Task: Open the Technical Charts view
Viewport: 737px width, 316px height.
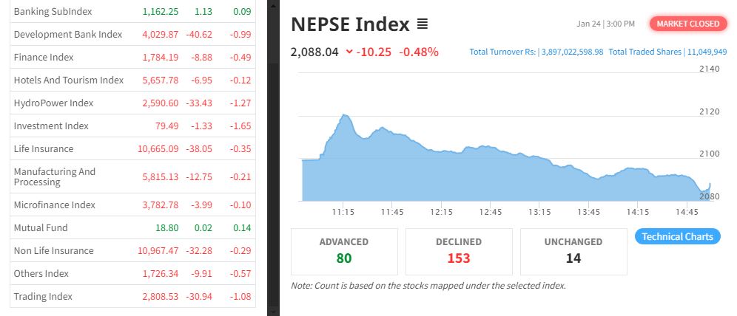Action: pyautogui.click(x=677, y=237)
